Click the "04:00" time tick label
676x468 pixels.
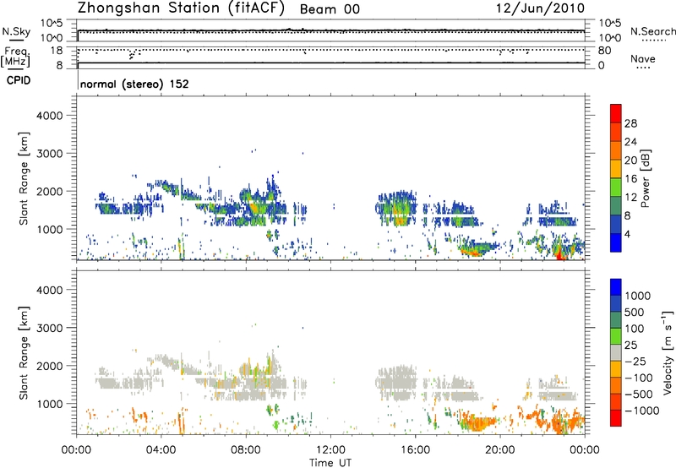[161, 450]
